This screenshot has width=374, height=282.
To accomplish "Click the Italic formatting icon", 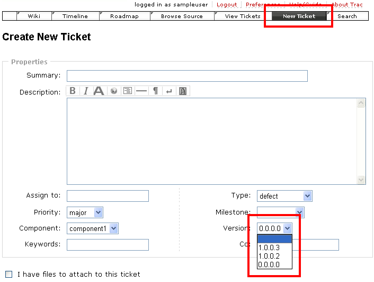I will click(x=86, y=91).
